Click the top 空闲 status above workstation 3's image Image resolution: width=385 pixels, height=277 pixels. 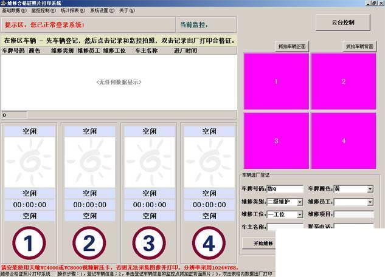coord(150,131)
